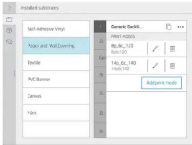This screenshot has height=145, width=192.
Task: Open the third sidebar icon below the cube
Action: pyautogui.click(x=9, y=42)
